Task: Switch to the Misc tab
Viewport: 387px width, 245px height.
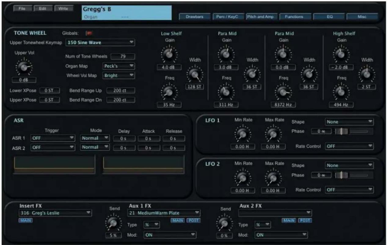Action: tap(362, 17)
